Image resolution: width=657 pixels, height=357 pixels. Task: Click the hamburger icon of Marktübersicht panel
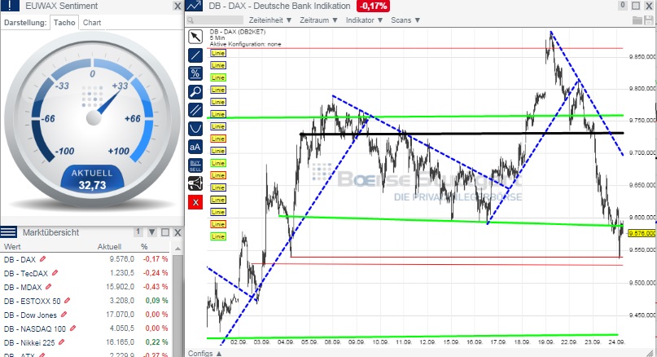point(9,232)
